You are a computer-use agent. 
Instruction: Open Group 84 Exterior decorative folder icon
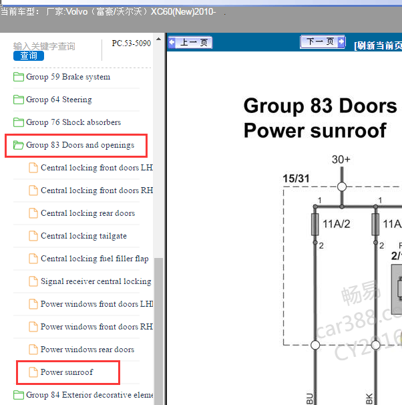coord(19,395)
